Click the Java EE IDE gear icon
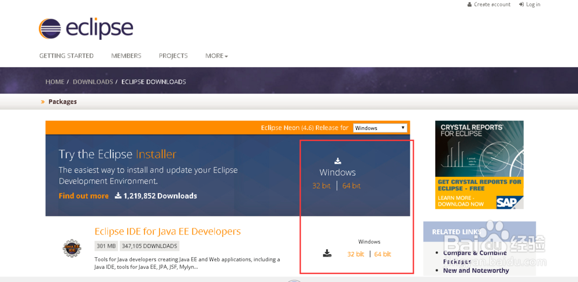Screen dimensions: 578x282 (x=72, y=248)
